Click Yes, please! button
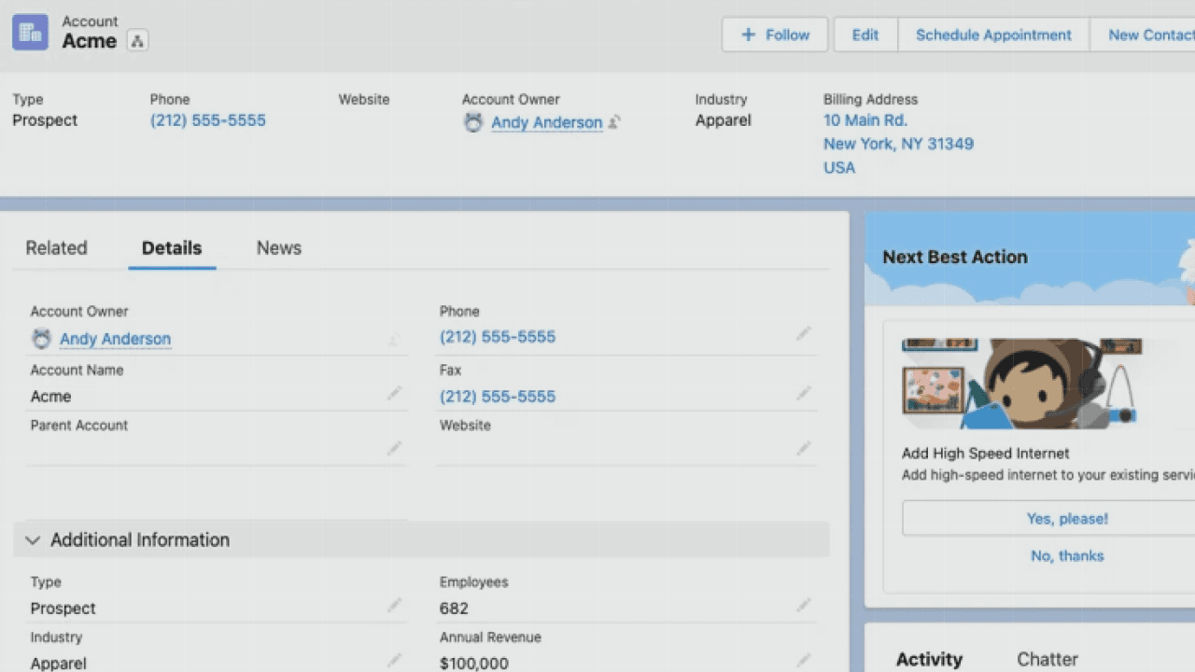 pos(1048,518)
